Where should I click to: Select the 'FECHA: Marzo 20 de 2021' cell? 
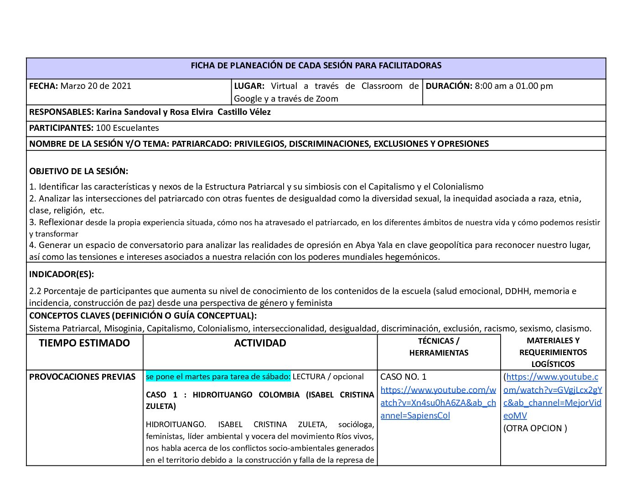pos(129,92)
